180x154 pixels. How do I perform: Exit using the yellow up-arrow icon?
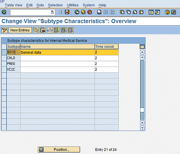[83, 12]
